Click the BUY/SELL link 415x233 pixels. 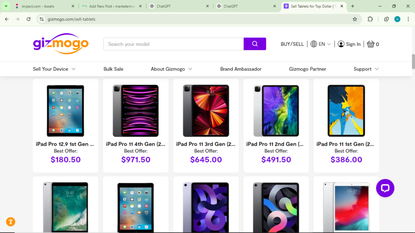tap(292, 44)
